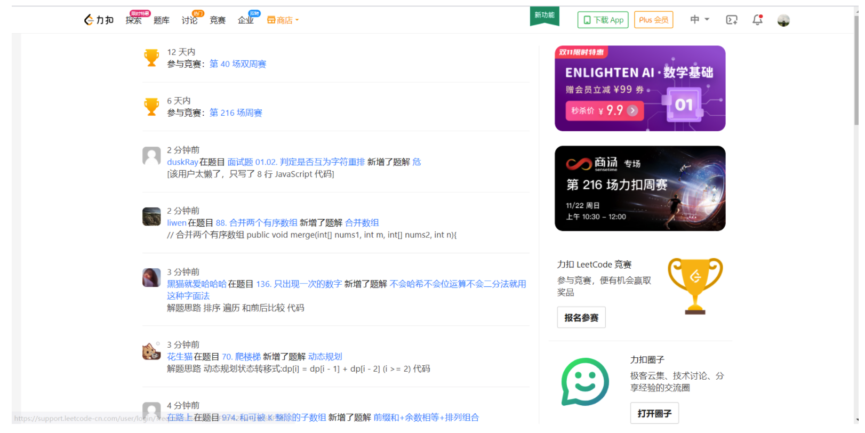Open problem 88. 合并两个有序数组
The image size is (865, 433).
click(x=257, y=223)
